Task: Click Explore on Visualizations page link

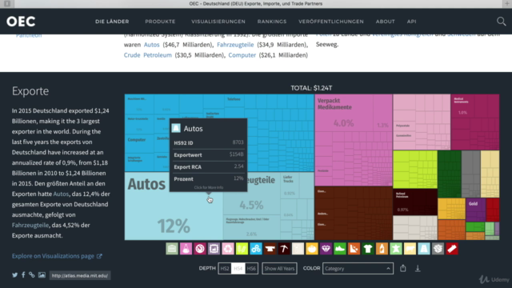Action: tap(57, 256)
